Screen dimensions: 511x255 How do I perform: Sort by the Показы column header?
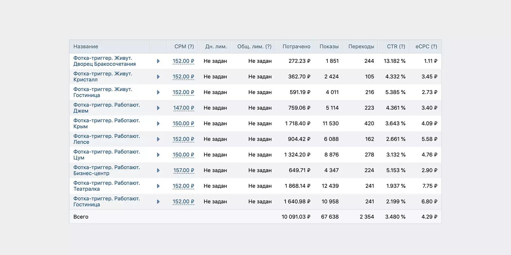[x=329, y=47]
